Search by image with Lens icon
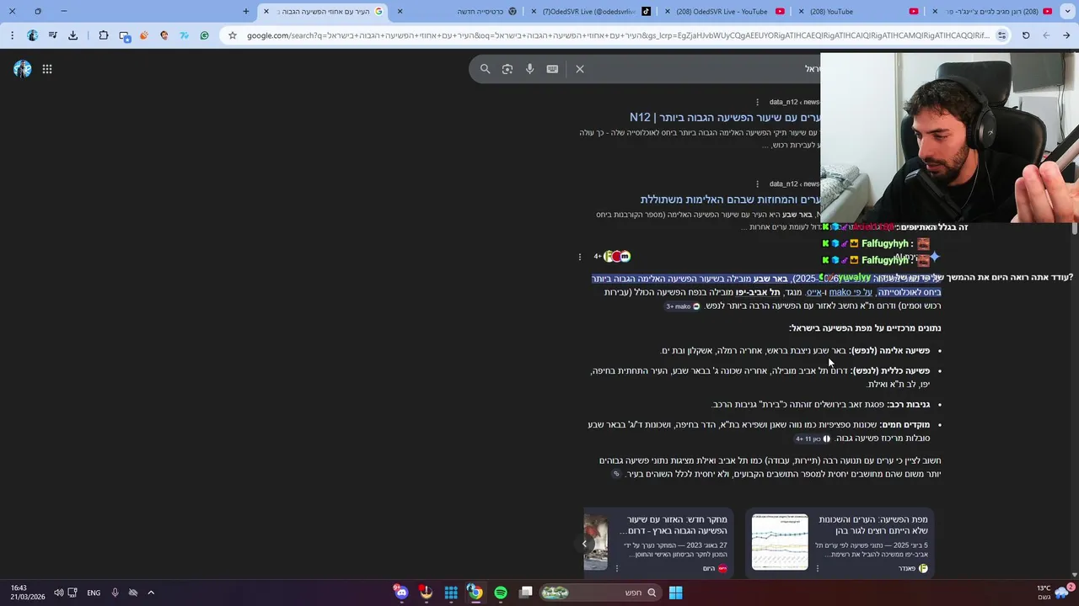The height and width of the screenshot is (606, 1079). [x=507, y=69]
